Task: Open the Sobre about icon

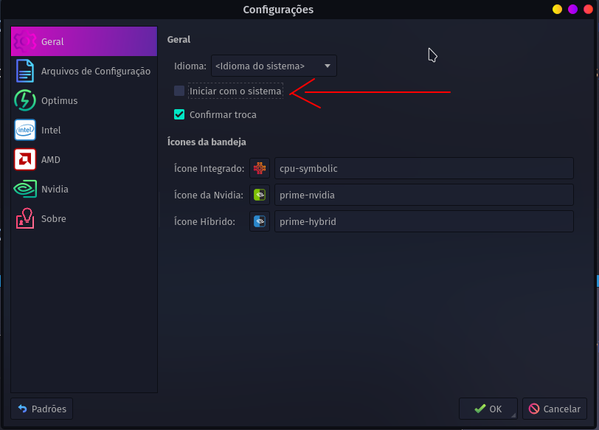Action: 25,218
